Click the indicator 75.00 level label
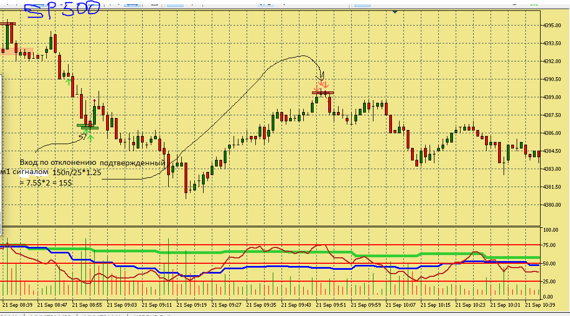Viewport: 570px width, 316px height. point(549,245)
